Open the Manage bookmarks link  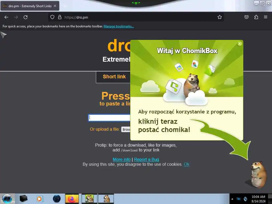(119, 26)
